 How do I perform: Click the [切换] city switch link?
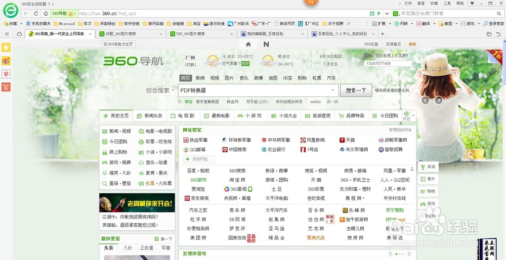coord(190,65)
